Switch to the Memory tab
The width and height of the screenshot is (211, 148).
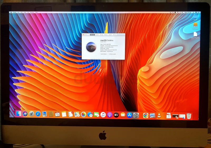pyautogui.click(x=106, y=35)
